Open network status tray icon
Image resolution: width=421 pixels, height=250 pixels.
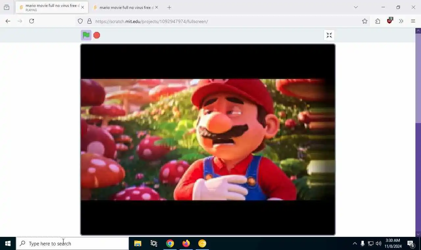tap(371, 243)
